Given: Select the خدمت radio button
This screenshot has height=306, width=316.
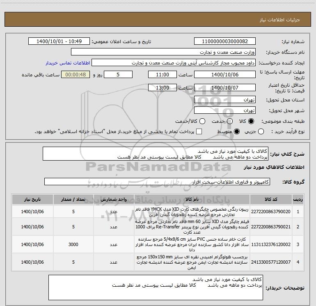Looking at the screenshot, I should [x=230, y=121].
